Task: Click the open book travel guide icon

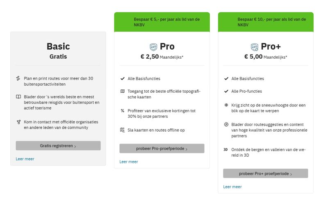Action: tap(18, 97)
